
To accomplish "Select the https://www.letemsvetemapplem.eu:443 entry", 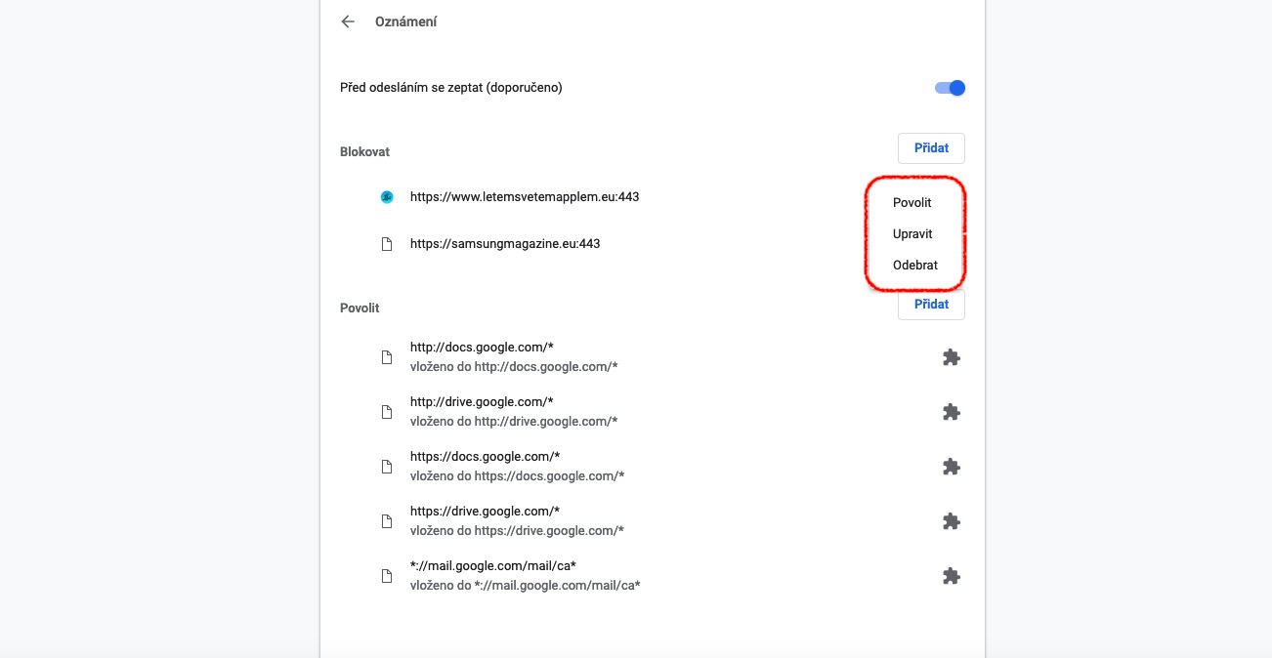I will 524,196.
